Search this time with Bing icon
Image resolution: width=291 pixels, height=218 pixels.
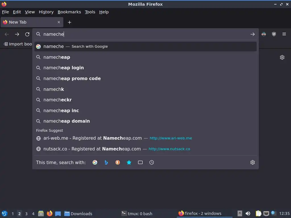click(106, 162)
